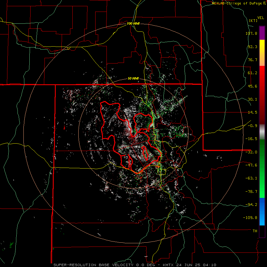Click the 76.7 velocity scale value
The width and height of the screenshot is (267, 267).
click(252, 60)
